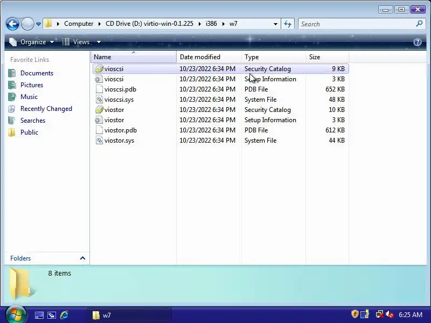
Task: Sort files by Type column header
Action: [x=274, y=57]
